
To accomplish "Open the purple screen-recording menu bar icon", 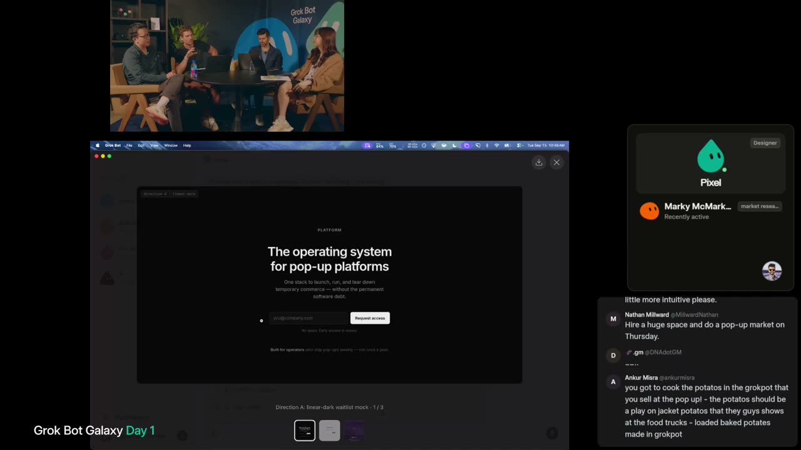I will click(x=367, y=146).
